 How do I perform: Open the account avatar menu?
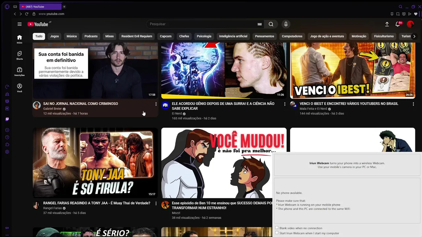pos(410,24)
